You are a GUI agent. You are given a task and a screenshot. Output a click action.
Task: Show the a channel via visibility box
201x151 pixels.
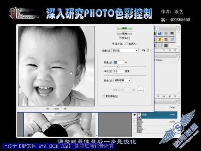[134, 122]
